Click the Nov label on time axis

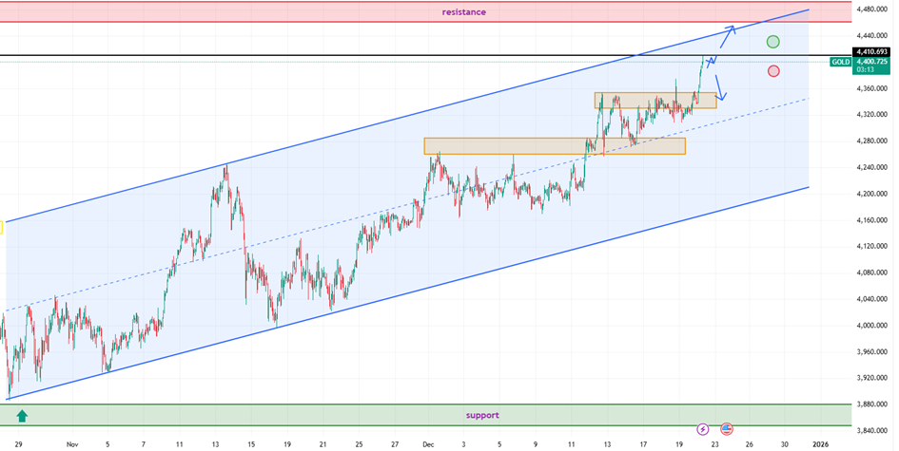[72, 443]
